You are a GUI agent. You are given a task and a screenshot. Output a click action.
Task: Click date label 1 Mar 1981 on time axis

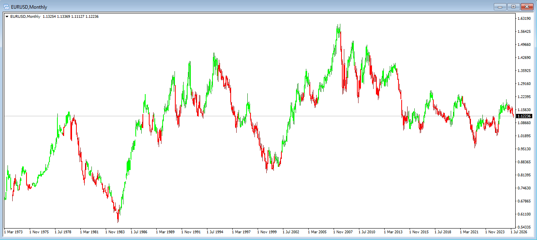pos(90,232)
